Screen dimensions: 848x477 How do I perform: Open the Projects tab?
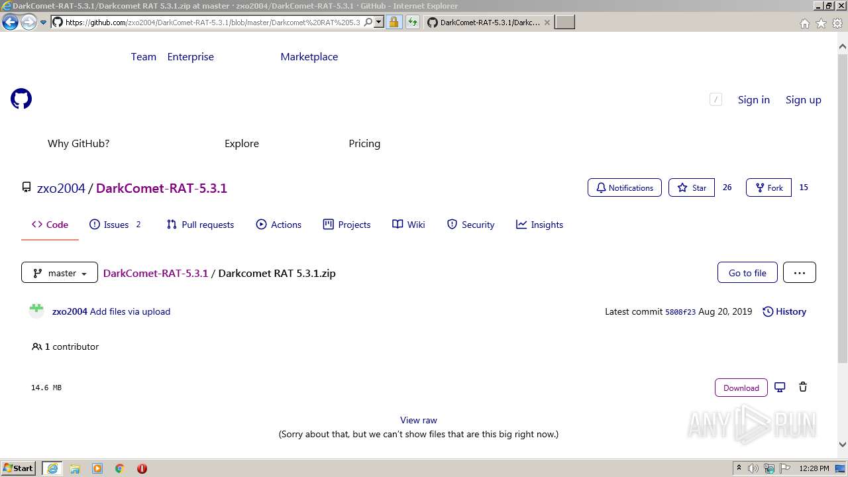point(346,225)
